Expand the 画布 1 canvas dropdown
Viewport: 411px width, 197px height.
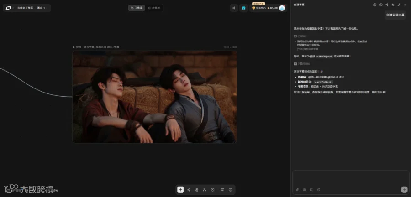click(42, 8)
